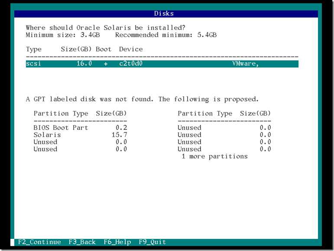Click the 'Minimum size: 3.4GB' text
The height and width of the screenshot is (251, 334).
[63, 35]
